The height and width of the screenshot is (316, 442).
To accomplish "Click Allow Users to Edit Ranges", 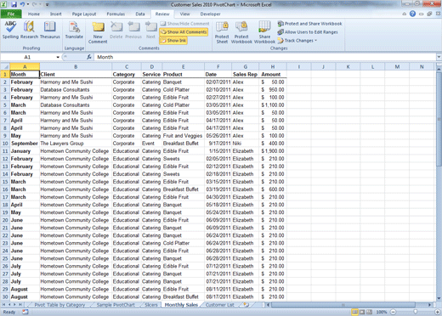I will 308,32.
